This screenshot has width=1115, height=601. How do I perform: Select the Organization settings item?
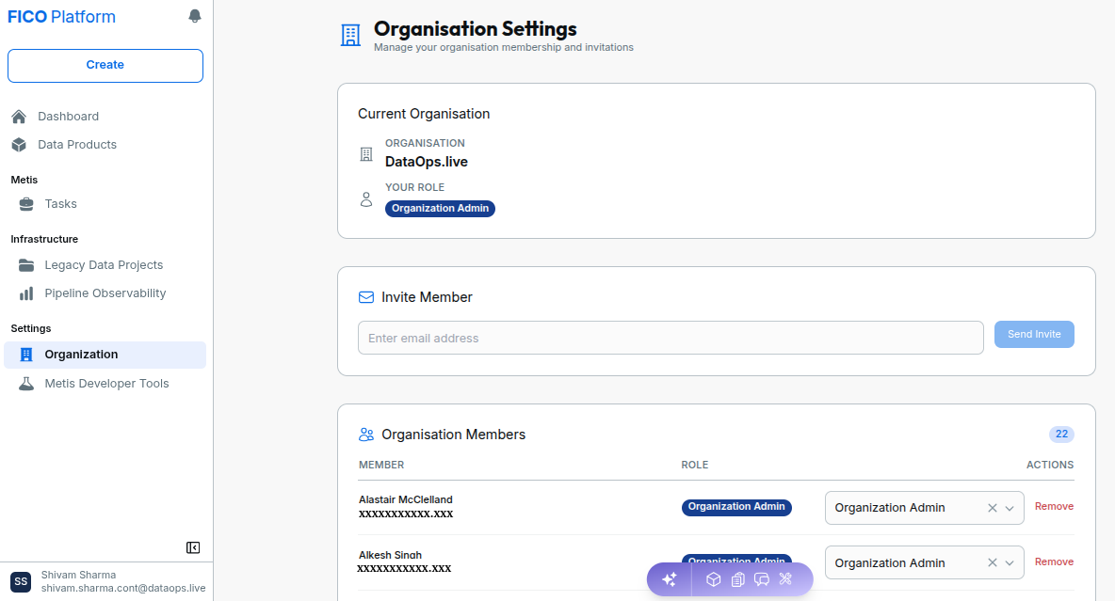point(105,355)
